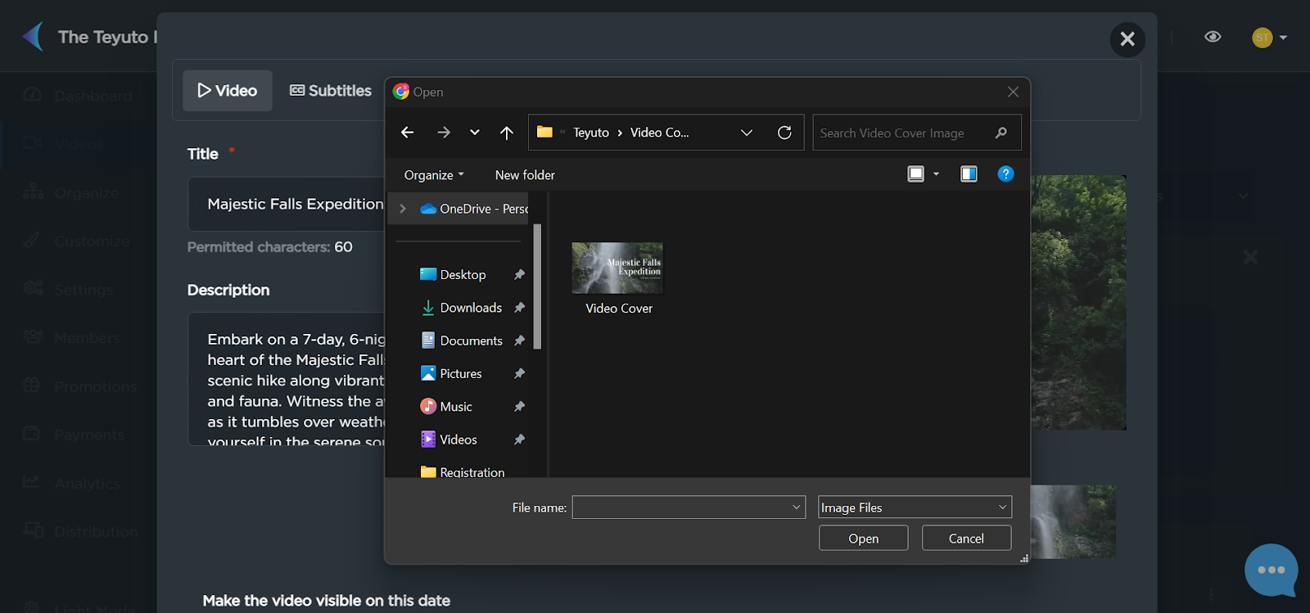Open Promotions in the Teyuto sidebar
1310x613 pixels.
point(79,386)
